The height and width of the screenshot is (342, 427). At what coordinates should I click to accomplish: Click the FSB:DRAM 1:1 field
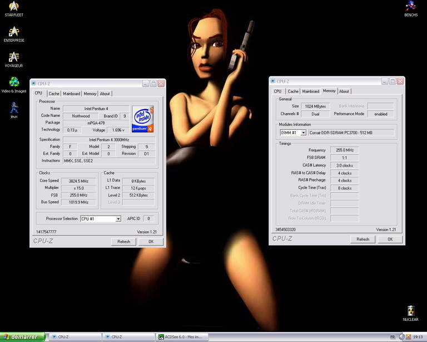coord(345,158)
